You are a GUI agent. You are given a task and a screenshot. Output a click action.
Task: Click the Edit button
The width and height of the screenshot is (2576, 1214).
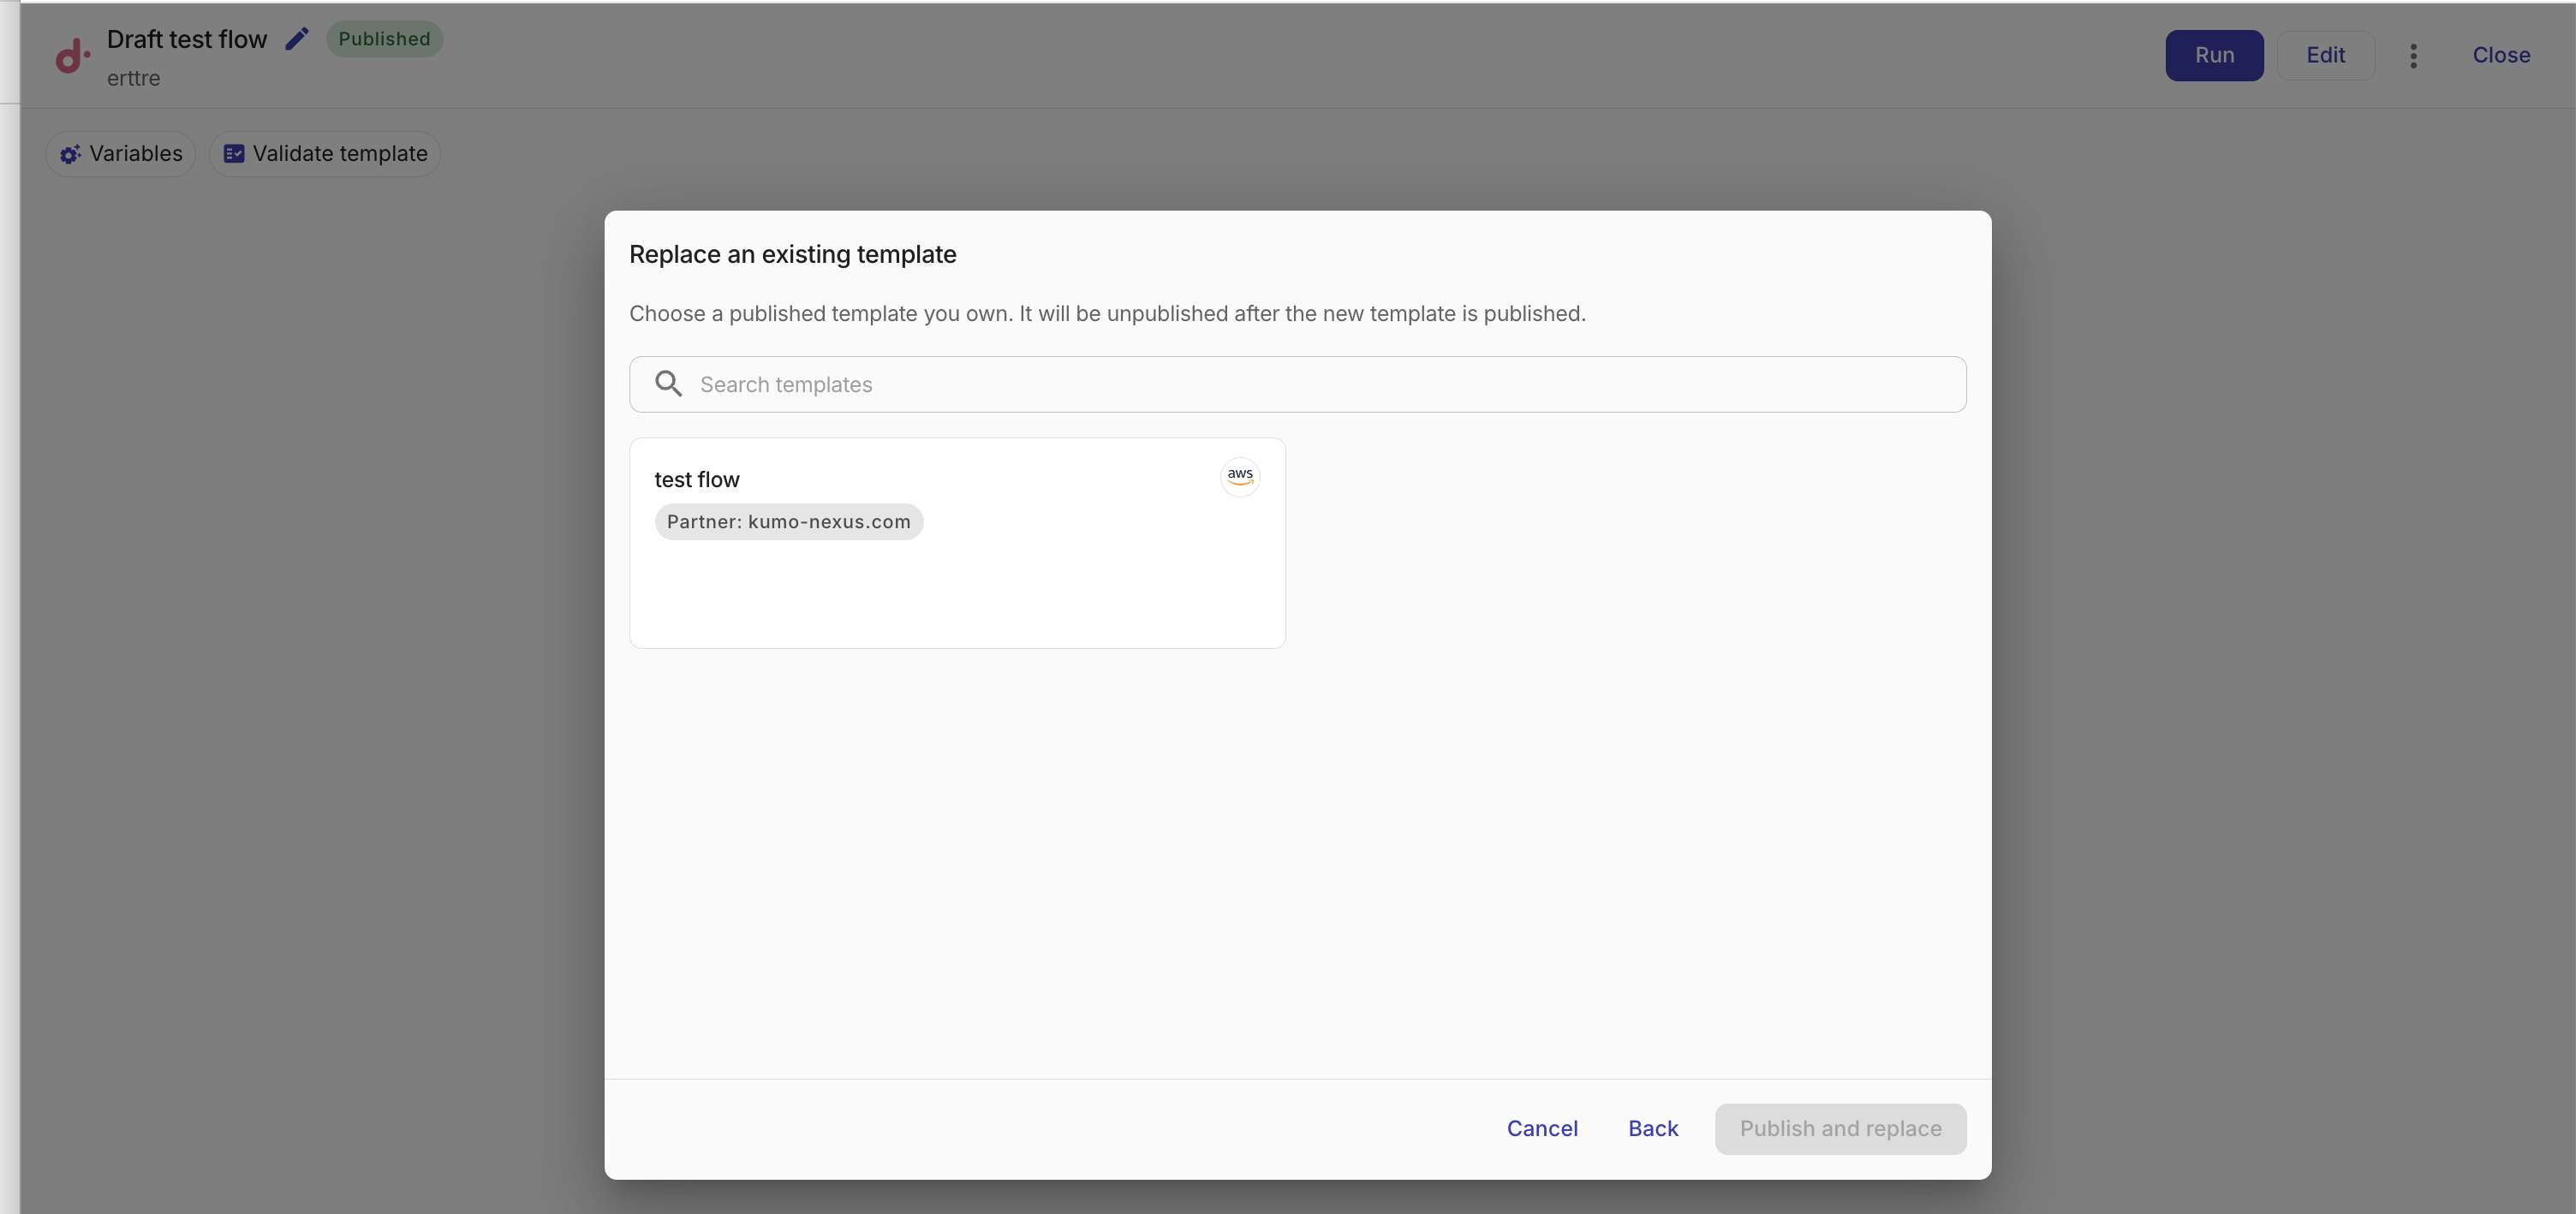[x=2325, y=55]
